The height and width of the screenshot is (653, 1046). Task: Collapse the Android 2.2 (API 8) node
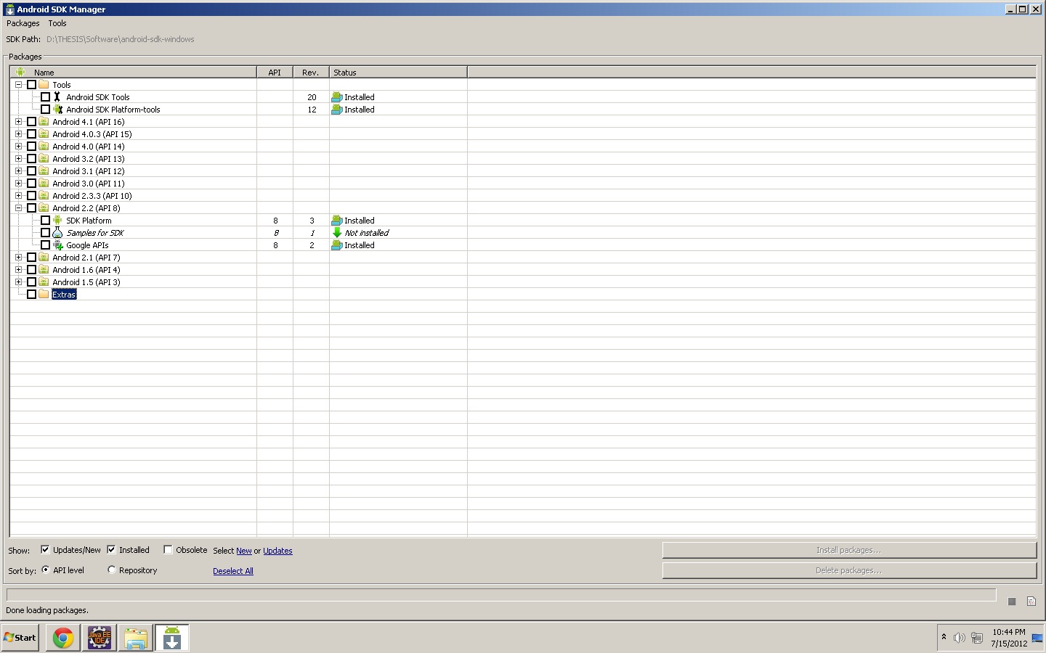click(18, 208)
